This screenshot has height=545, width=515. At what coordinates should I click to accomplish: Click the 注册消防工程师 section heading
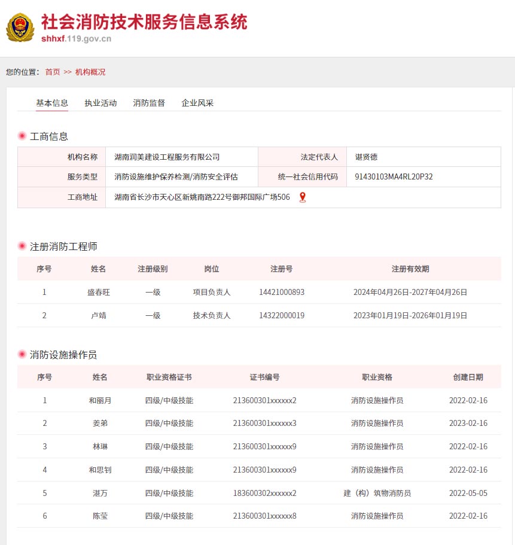(63, 246)
